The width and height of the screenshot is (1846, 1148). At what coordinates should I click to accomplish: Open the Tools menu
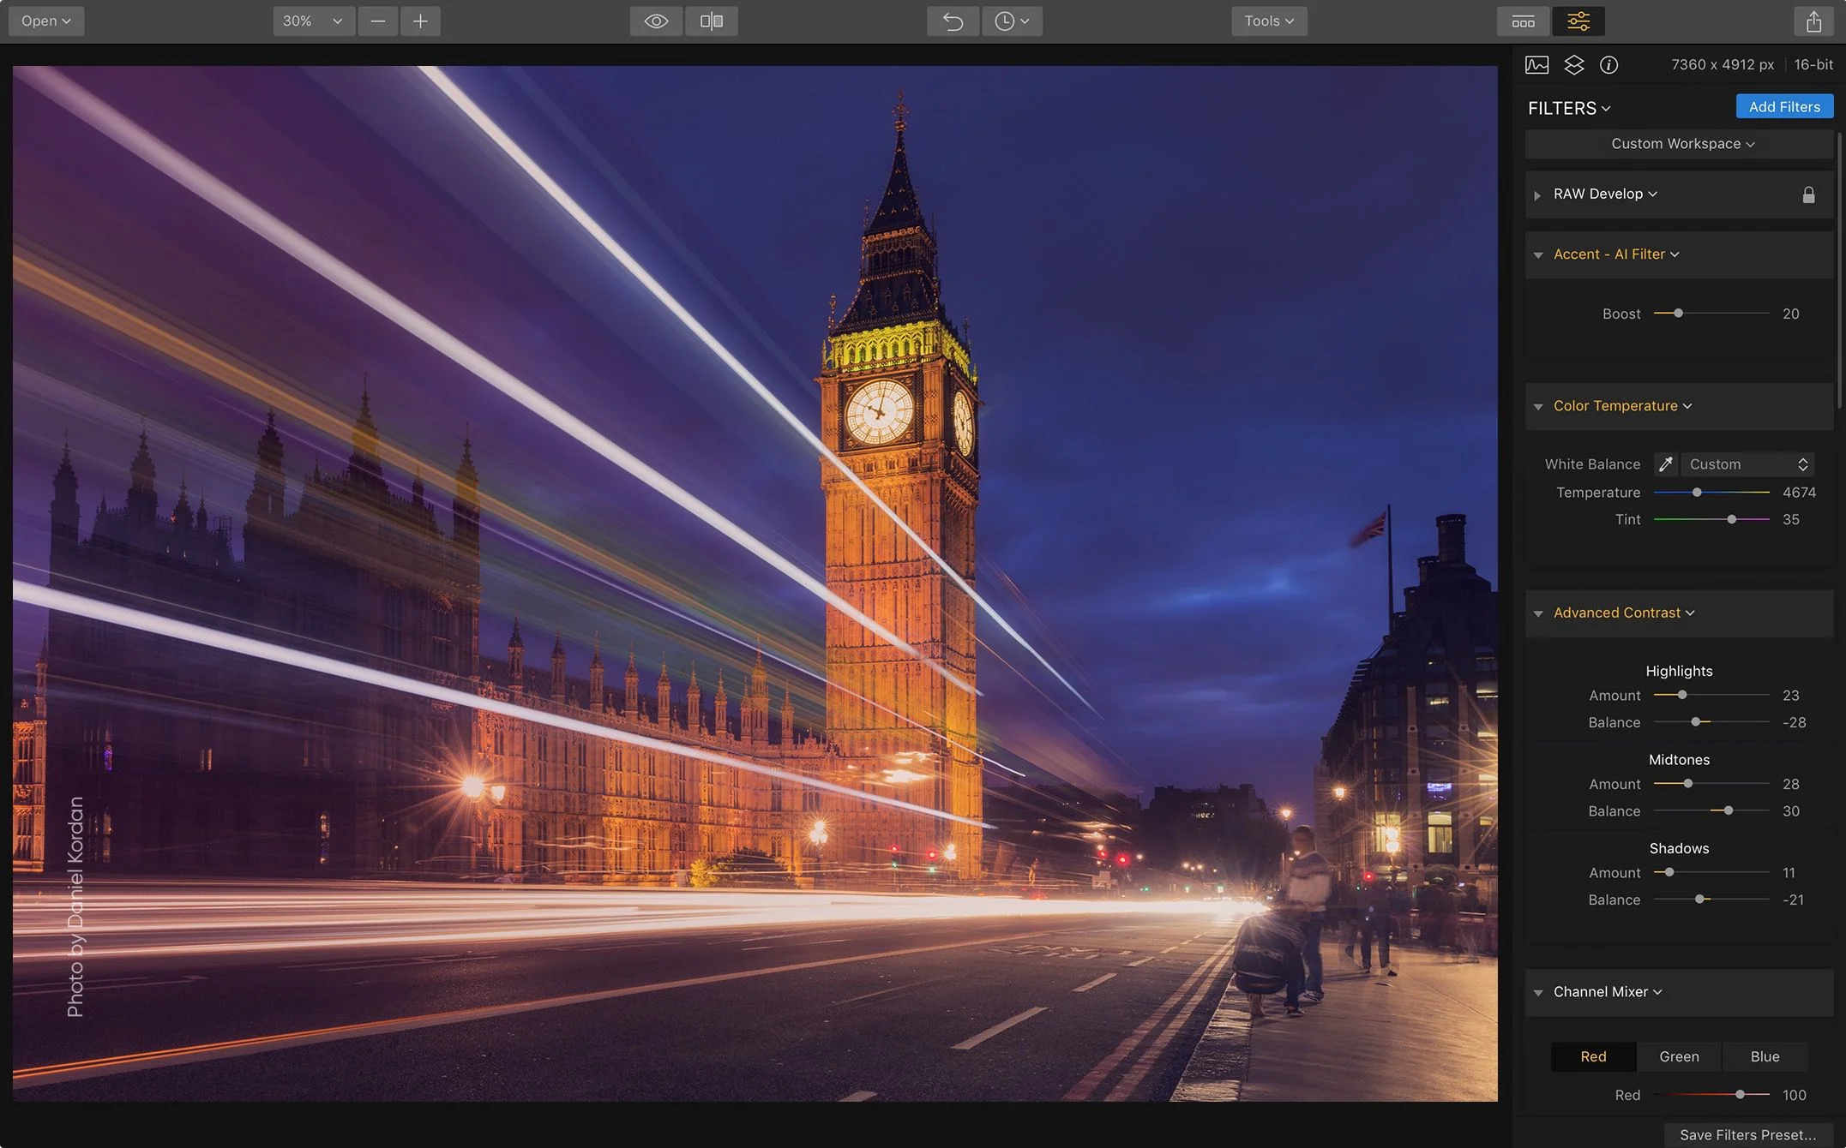coord(1269,21)
